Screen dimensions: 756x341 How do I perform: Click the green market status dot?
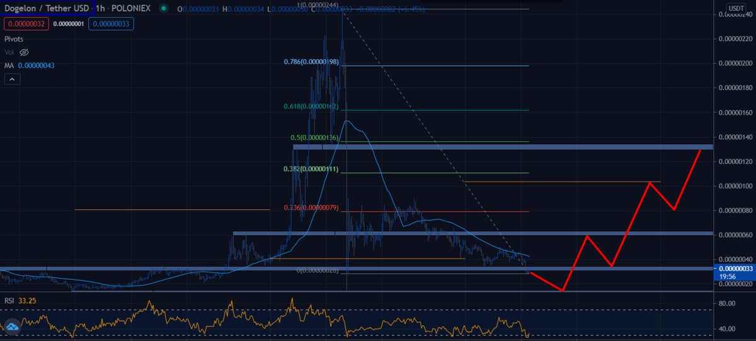[x=164, y=9]
